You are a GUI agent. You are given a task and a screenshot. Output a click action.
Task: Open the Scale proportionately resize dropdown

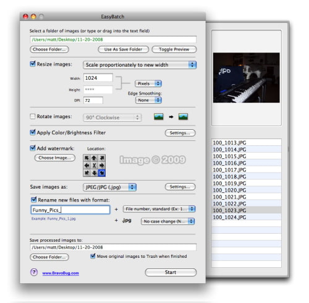(x=140, y=65)
